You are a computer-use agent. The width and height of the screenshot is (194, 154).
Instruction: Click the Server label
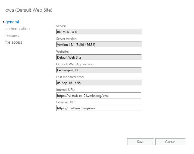click(61, 26)
